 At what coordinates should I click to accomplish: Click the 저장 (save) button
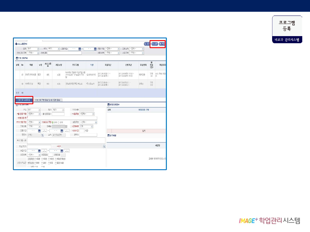pyautogui.click(x=162, y=44)
